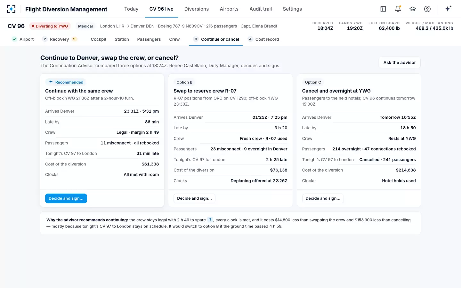Click the Option B label
Viewport: 461px width, 288px height.
(184, 82)
